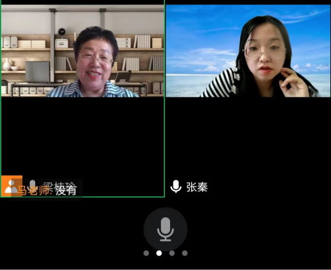
Task: Click the black area above 张秦's name
Action: [248, 137]
